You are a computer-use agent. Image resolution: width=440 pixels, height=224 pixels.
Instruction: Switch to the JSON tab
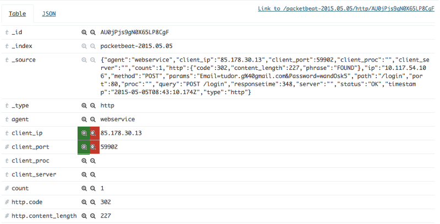point(49,13)
